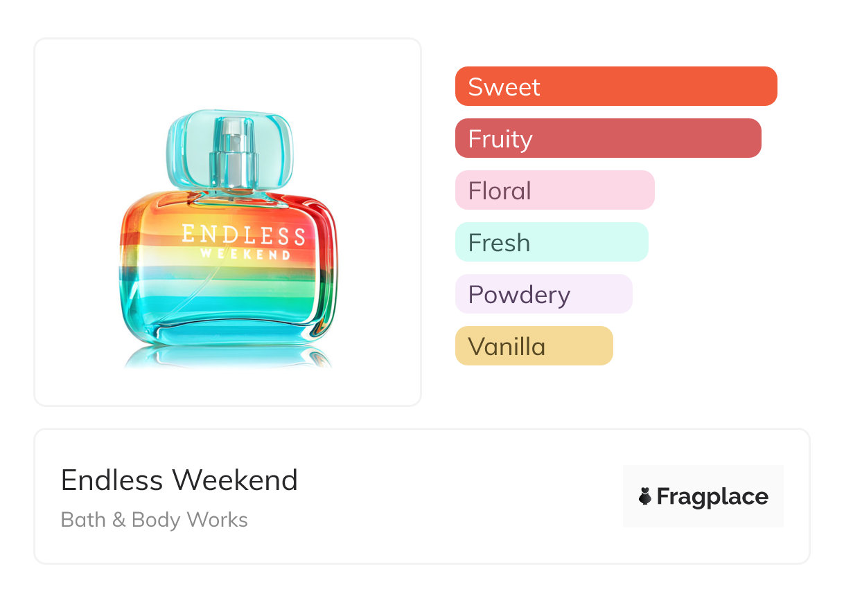The width and height of the screenshot is (844, 598).
Task: Click the Fragplace wordmark text
Action: 712,496
